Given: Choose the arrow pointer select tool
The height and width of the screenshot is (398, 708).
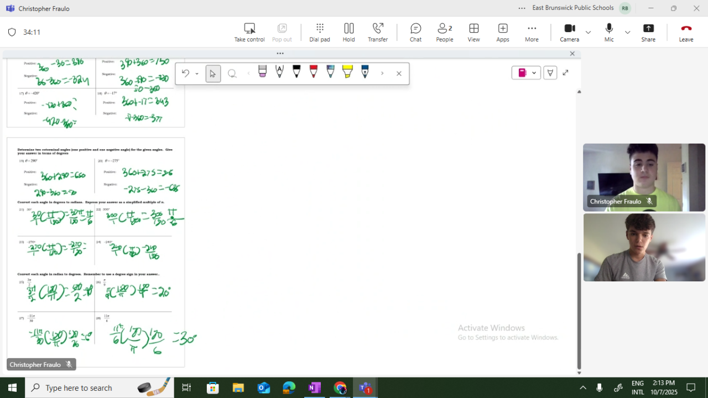Looking at the screenshot, I should tap(213, 74).
